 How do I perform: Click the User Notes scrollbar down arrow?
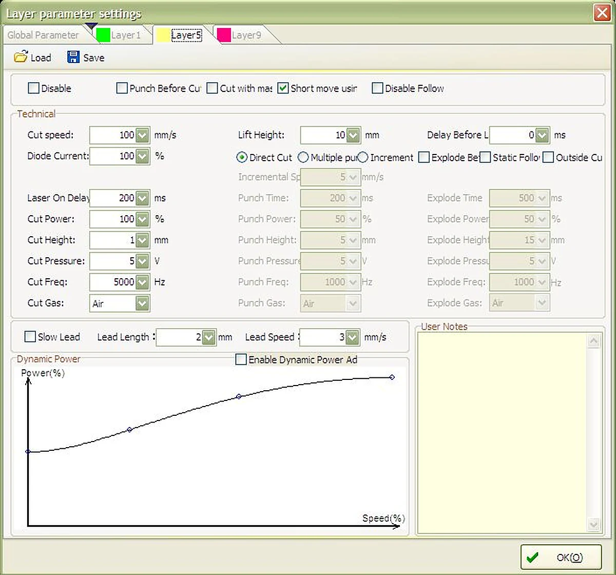click(x=593, y=525)
